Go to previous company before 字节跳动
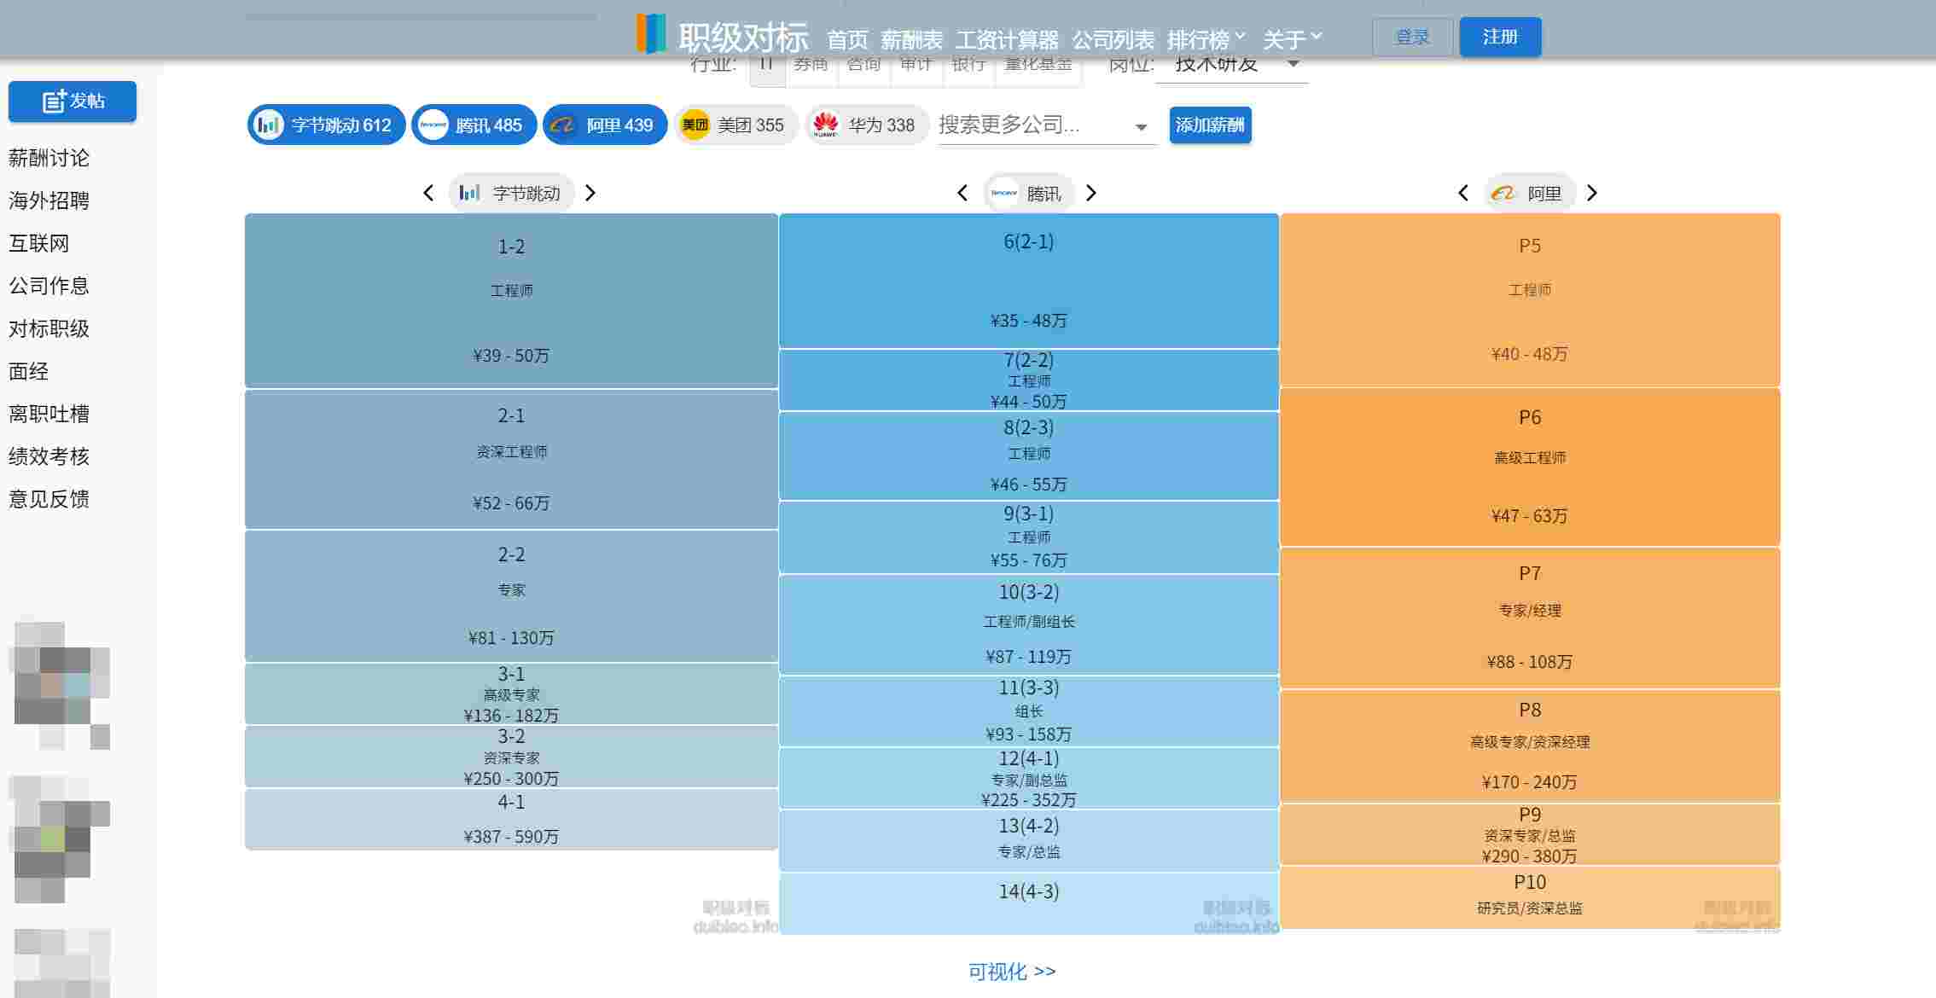1936x998 pixels. 428,193
